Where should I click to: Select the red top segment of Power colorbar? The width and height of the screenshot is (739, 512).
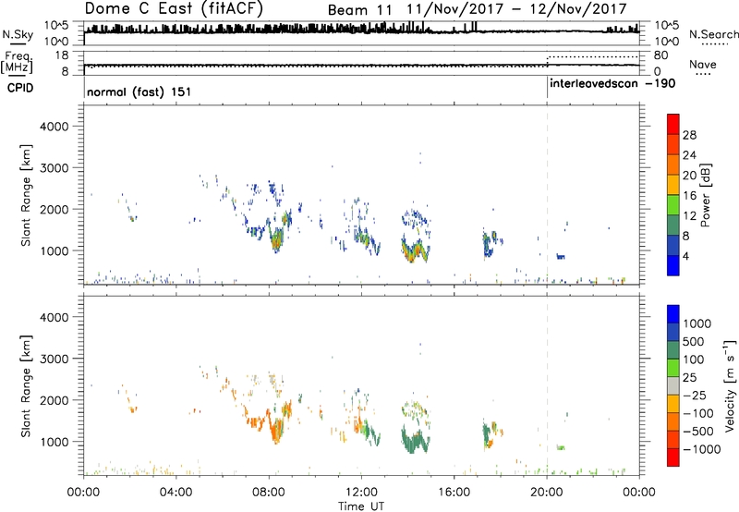point(673,124)
